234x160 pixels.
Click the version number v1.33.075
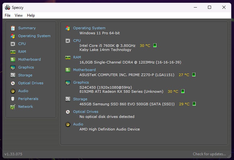[x=13, y=154]
